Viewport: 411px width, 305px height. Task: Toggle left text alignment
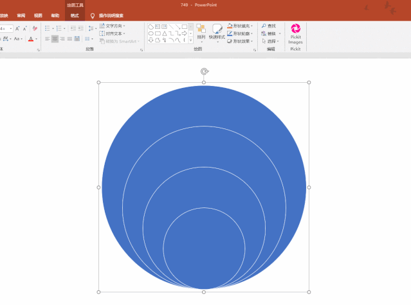47,39
